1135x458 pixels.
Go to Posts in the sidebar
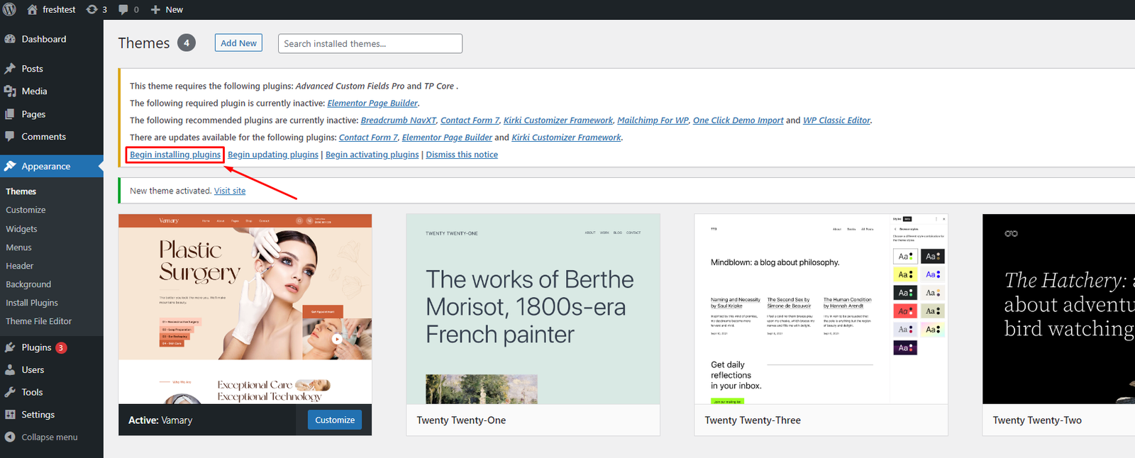(33, 69)
